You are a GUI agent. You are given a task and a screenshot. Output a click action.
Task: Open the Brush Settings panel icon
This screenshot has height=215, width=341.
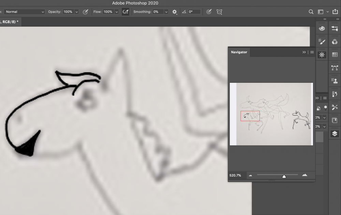[322, 42]
